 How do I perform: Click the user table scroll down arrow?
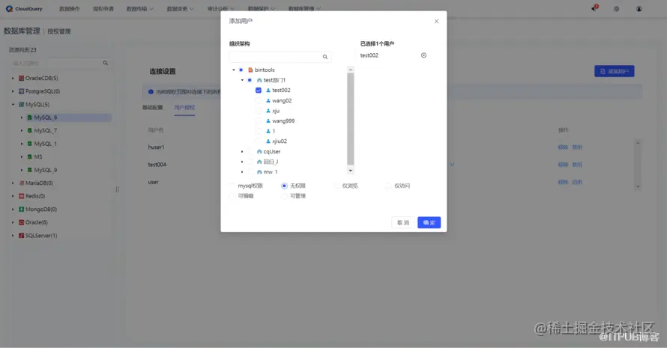pos(638,186)
